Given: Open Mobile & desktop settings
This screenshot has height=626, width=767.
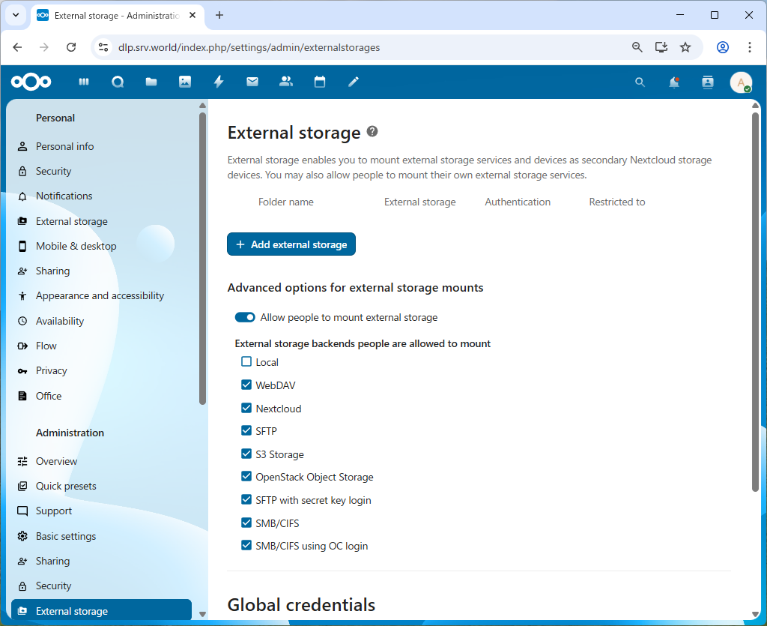Looking at the screenshot, I should [101, 246].
